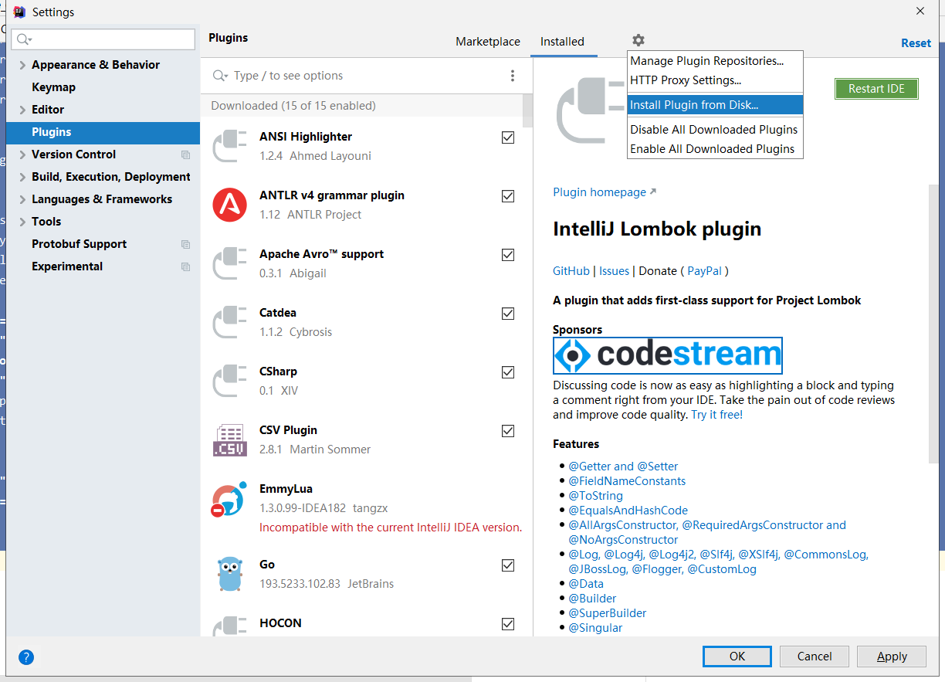Click the @Builder feature link
The image size is (945, 682).
[x=592, y=599]
